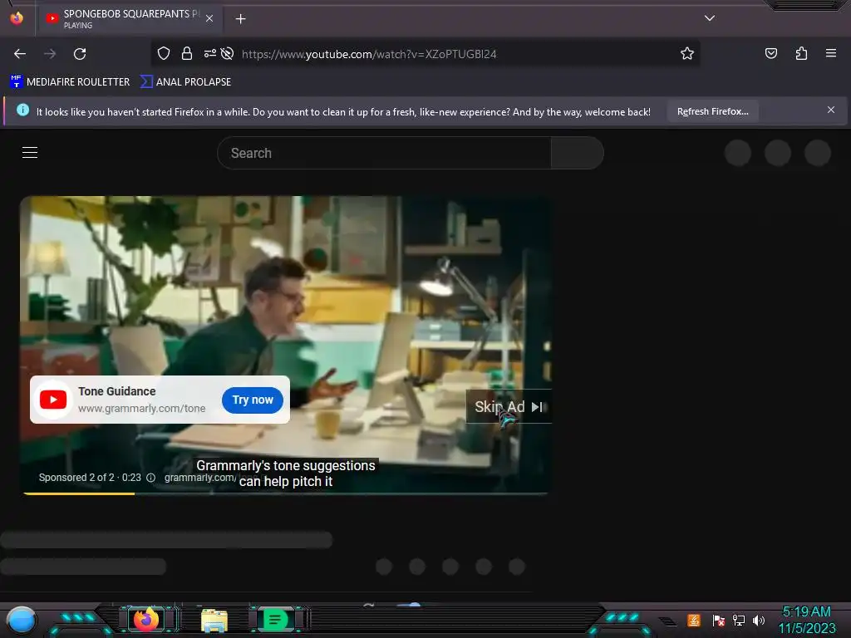This screenshot has width=851, height=638.
Task: Click the network tray icon
Action: point(738,620)
